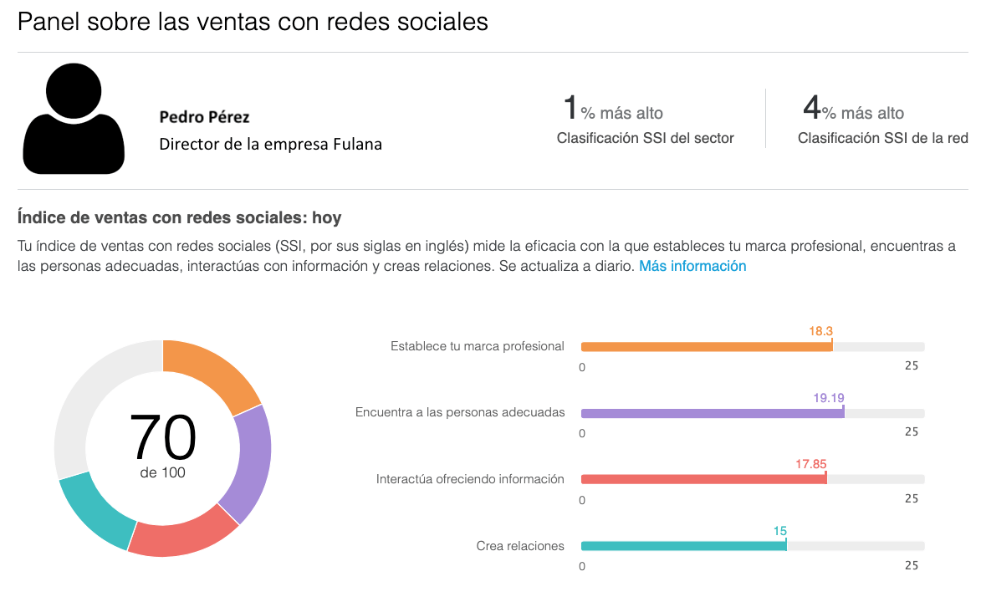
Task: Open the Más información link
Action: pyautogui.click(x=692, y=266)
